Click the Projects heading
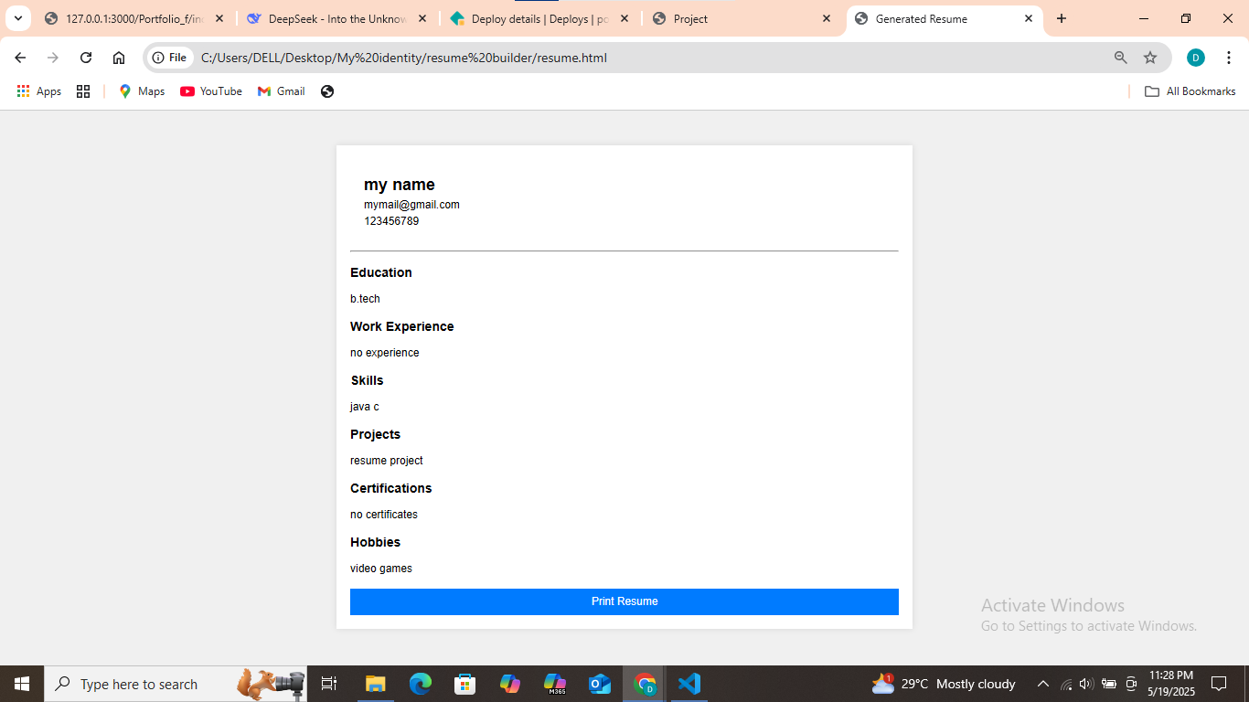Image resolution: width=1249 pixels, height=702 pixels. (376, 434)
